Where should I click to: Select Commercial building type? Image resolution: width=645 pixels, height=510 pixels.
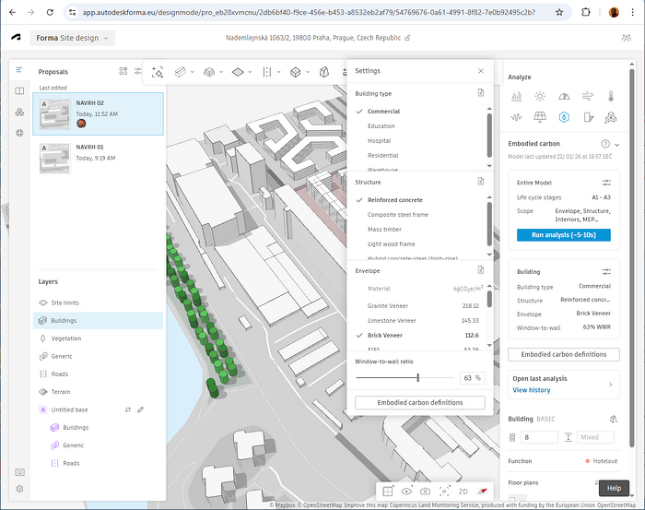(383, 112)
